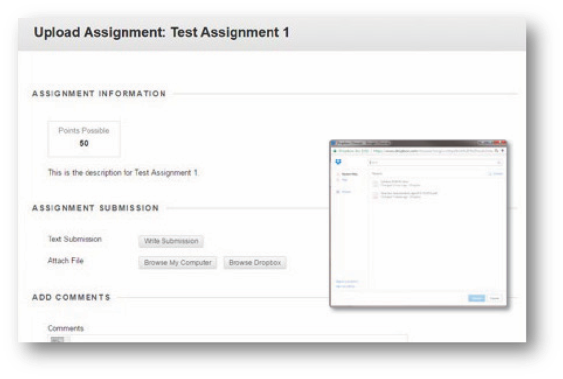Click the small toolbar icon in Comments editor

pos(60,340)
